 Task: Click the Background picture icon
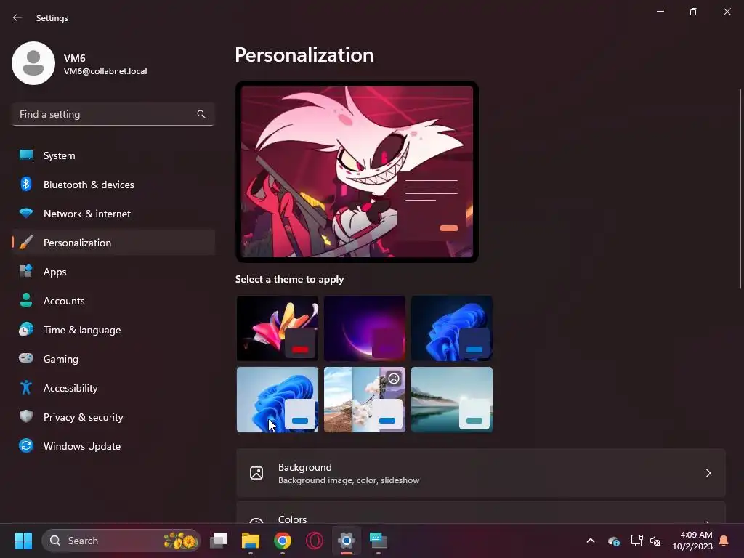[x=256, y=473]
